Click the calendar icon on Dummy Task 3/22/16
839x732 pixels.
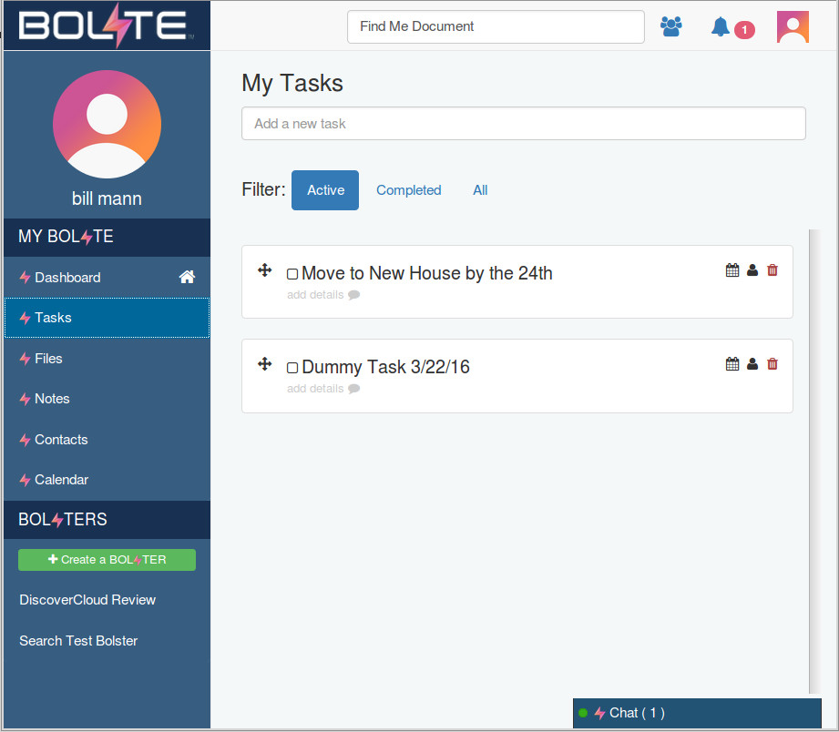point(732,363)
